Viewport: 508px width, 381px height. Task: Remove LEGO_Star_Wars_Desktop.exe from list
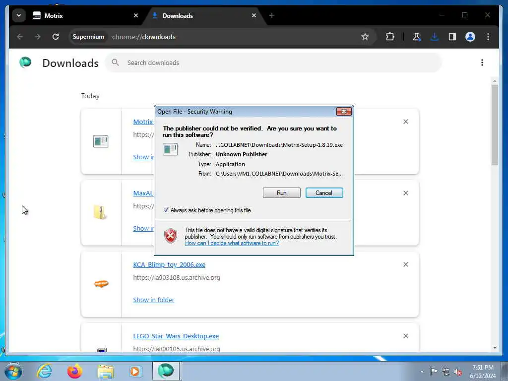coord(406,336)
